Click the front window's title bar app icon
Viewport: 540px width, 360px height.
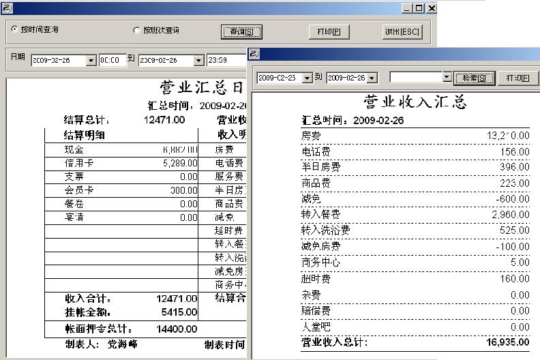[x=254, y=55]
